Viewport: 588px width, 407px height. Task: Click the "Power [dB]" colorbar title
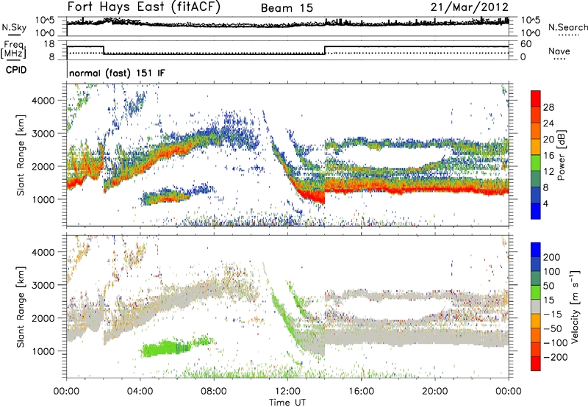pos(561,155)
